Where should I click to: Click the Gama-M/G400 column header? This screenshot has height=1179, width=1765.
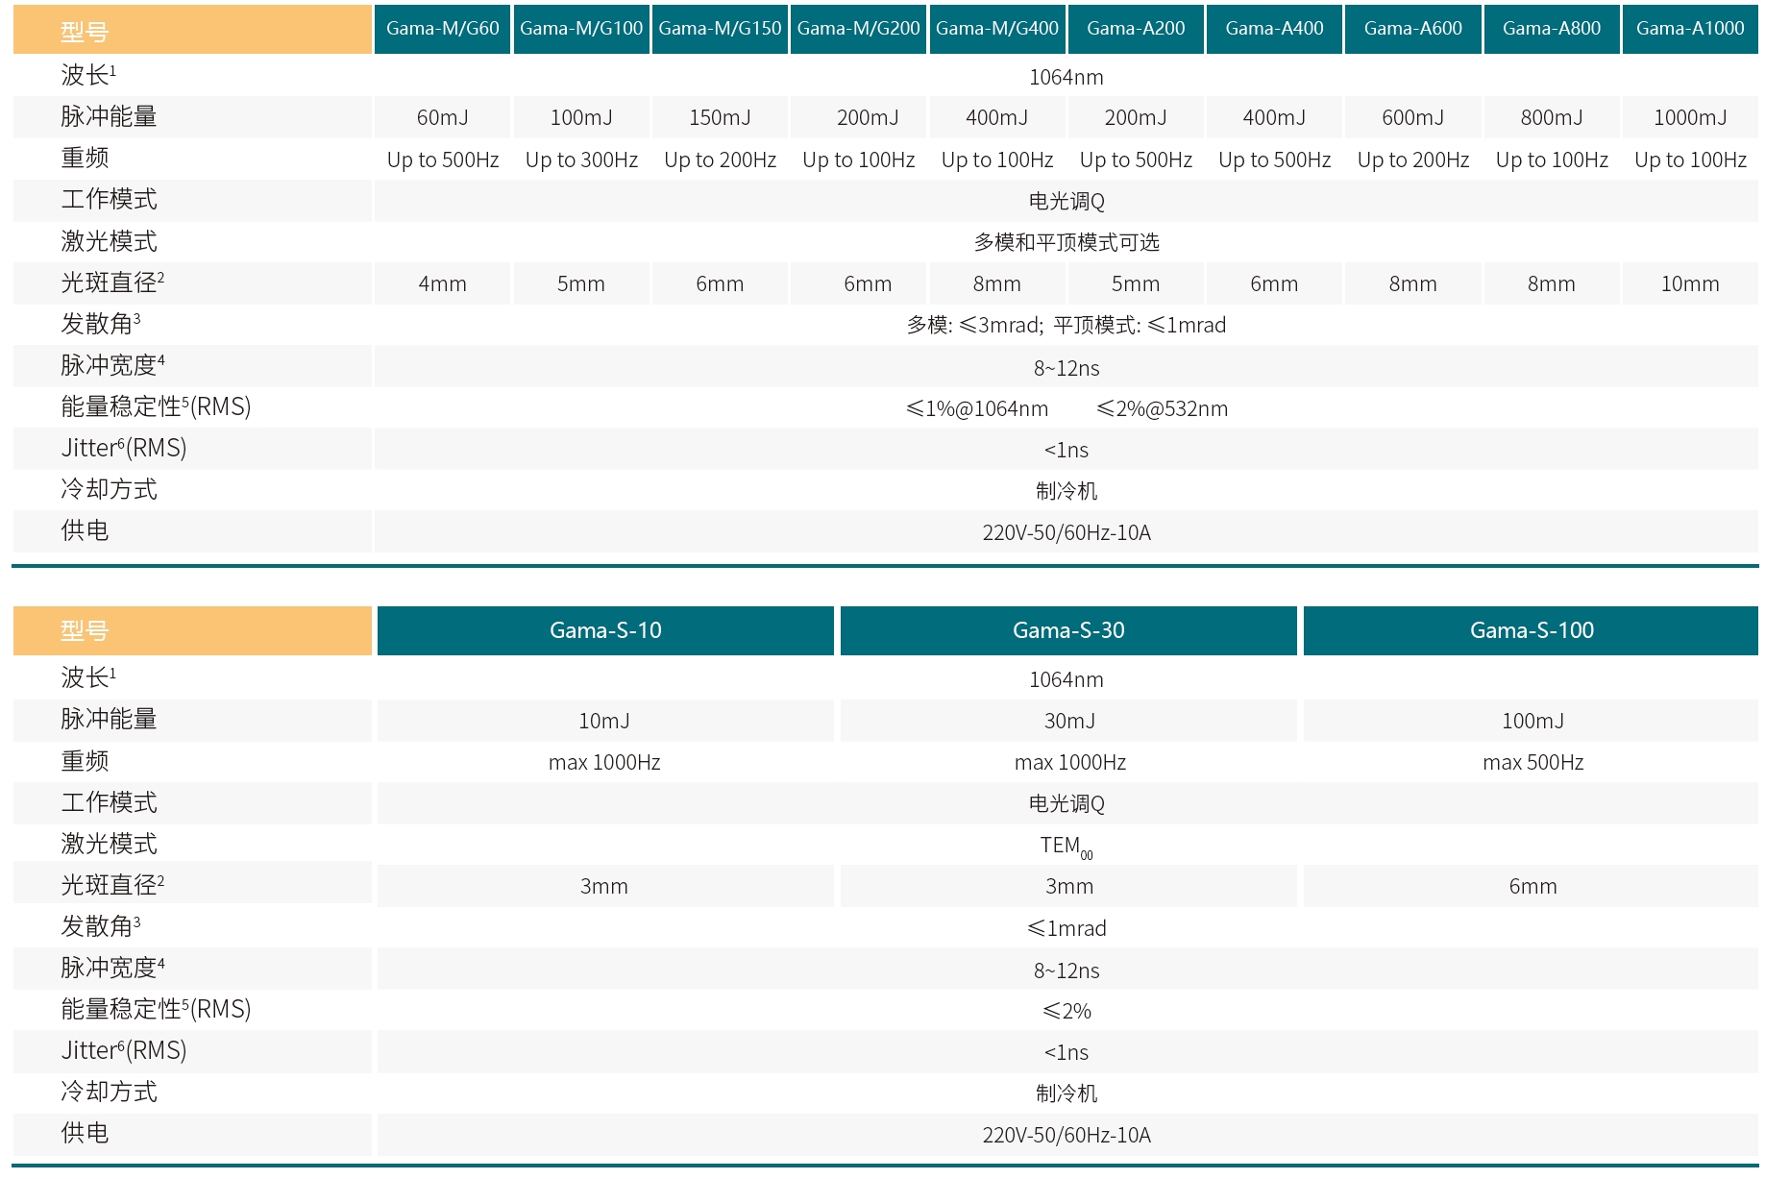pyautogui.click(x=997, y=29)
